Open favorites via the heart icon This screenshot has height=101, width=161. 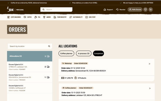click(145, 9)
